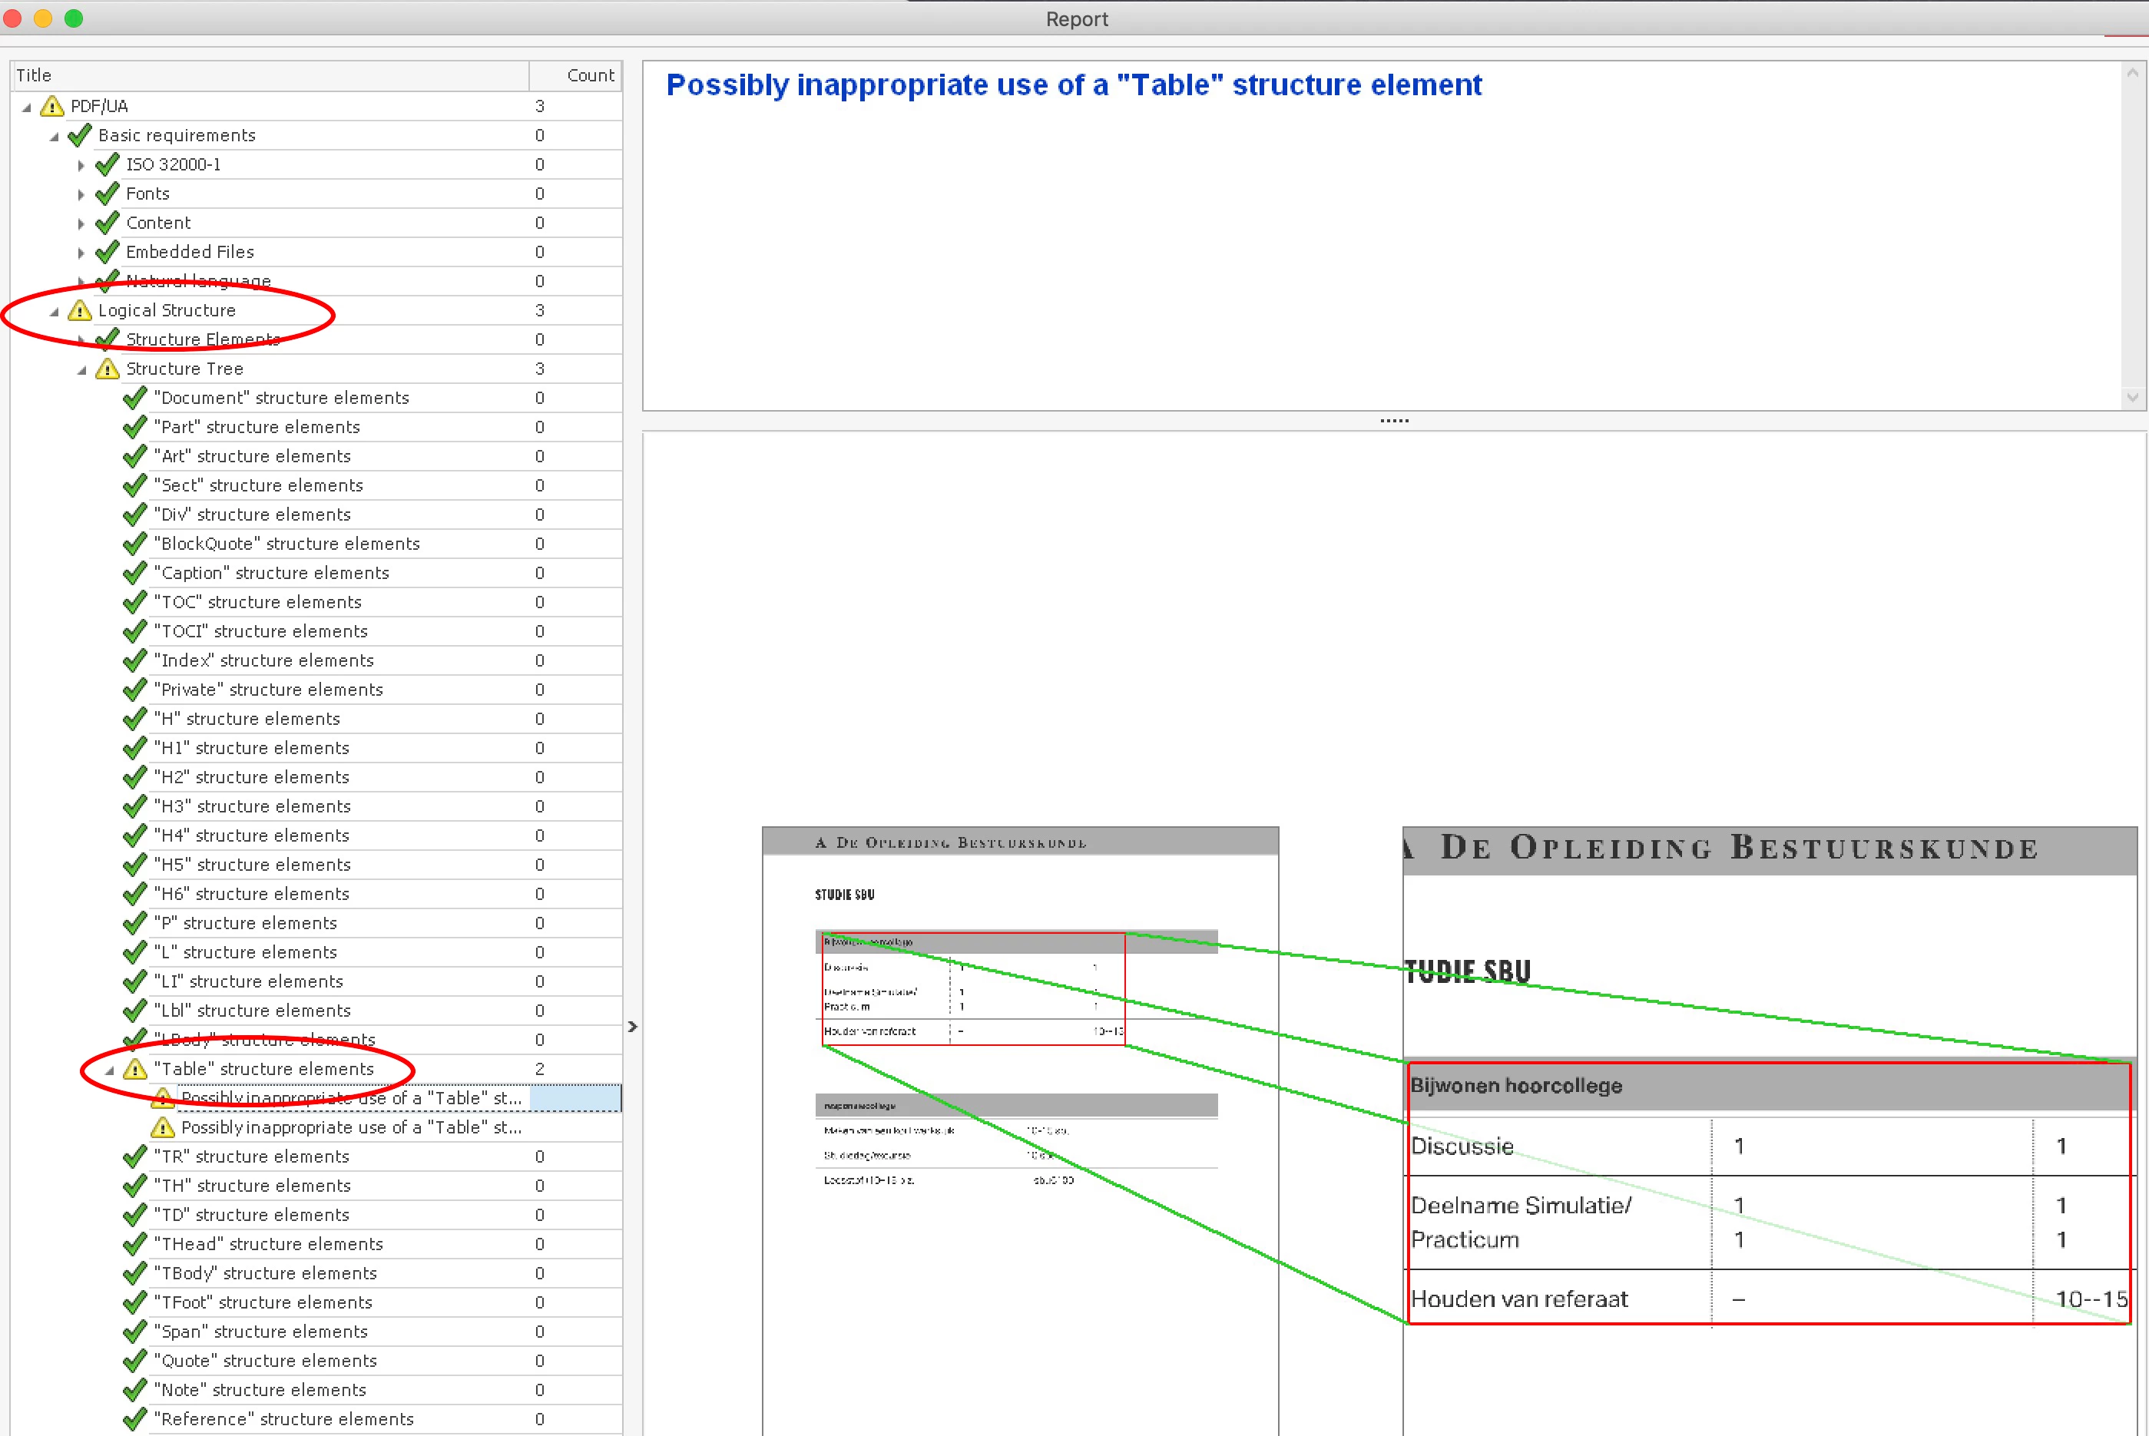Viewport: 2149px width, 1436px height.
Task: Click the Structure Tree warning icon
Action: coord(108,369)
